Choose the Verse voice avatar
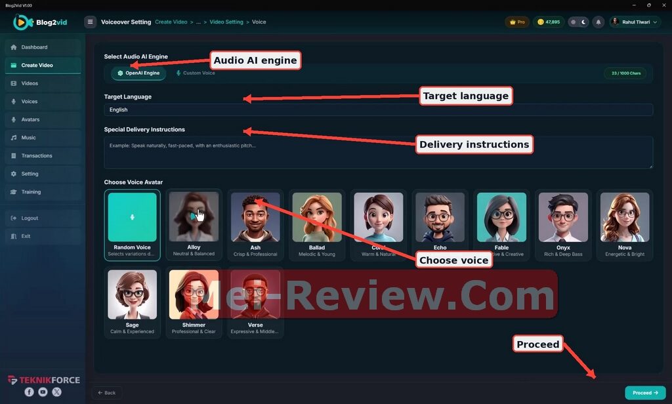Image resolution: width=672 pixels, height=404 pixels. [x=255, y=302]
